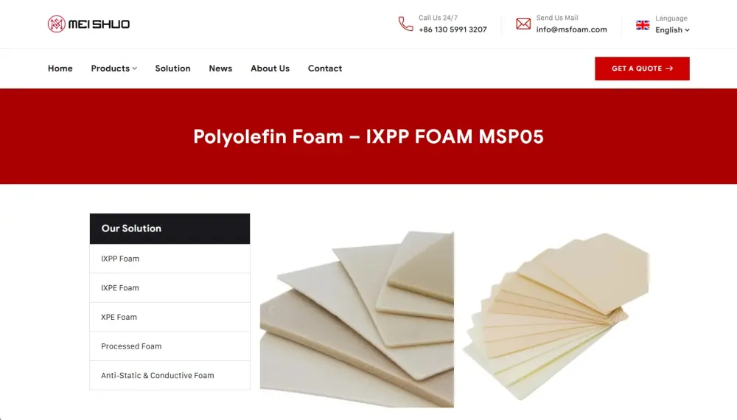The height and width of the screenshot is (420, 737).
Task: Open the Home menu item
Action: coord(60,69)
